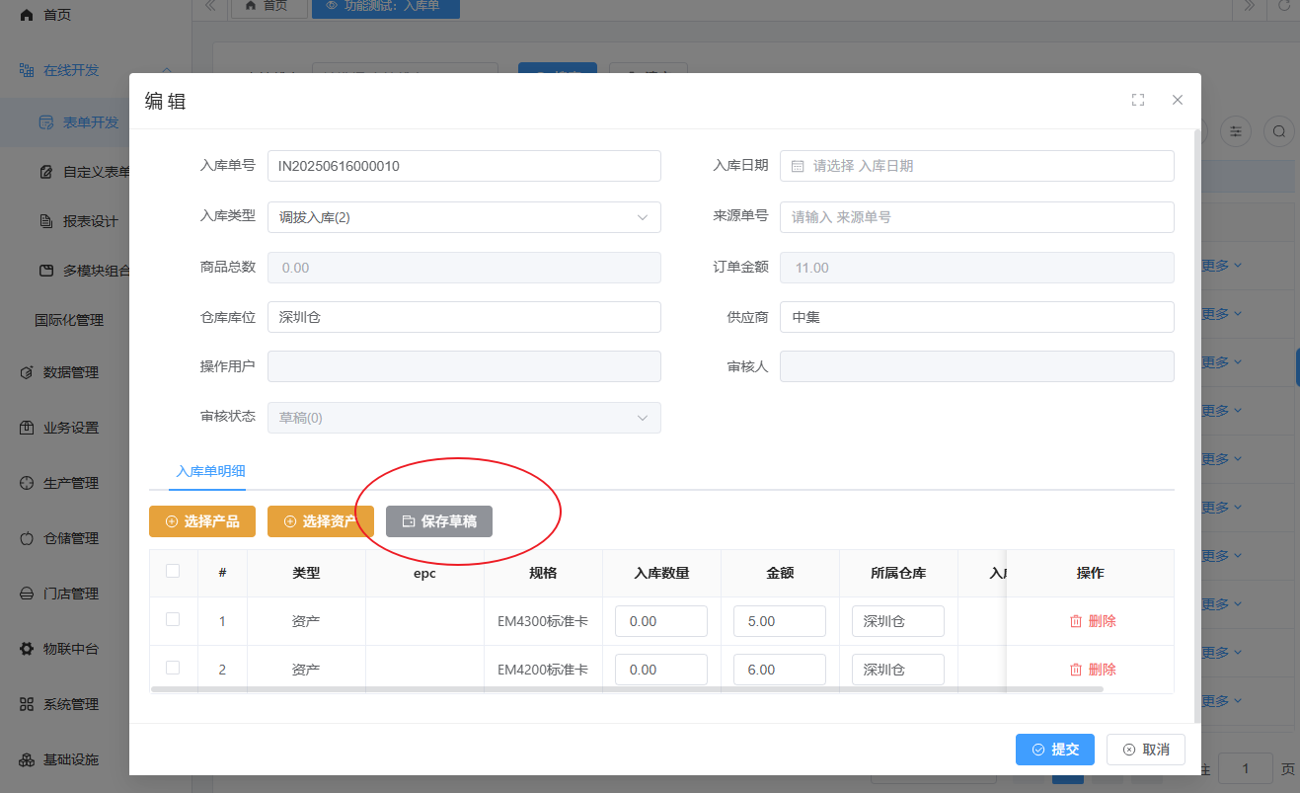Click the 仓储管理 sidebar icon
Viewport: 1300px width, 793px height.
tap(27, 538)
